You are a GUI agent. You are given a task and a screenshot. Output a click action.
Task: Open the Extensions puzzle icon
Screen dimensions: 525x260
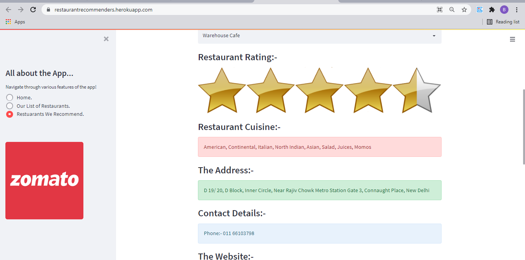click(492, 10)
